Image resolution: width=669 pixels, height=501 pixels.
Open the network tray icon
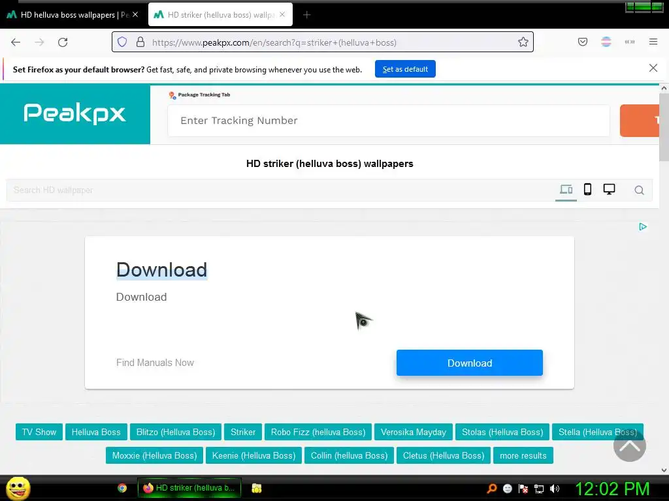pos(539,489)
